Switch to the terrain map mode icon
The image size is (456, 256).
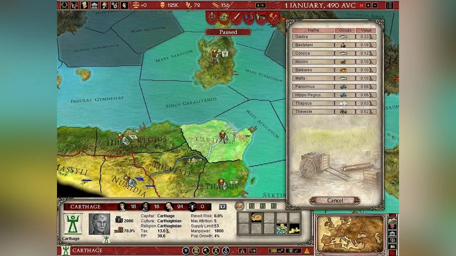coord(392,220)
